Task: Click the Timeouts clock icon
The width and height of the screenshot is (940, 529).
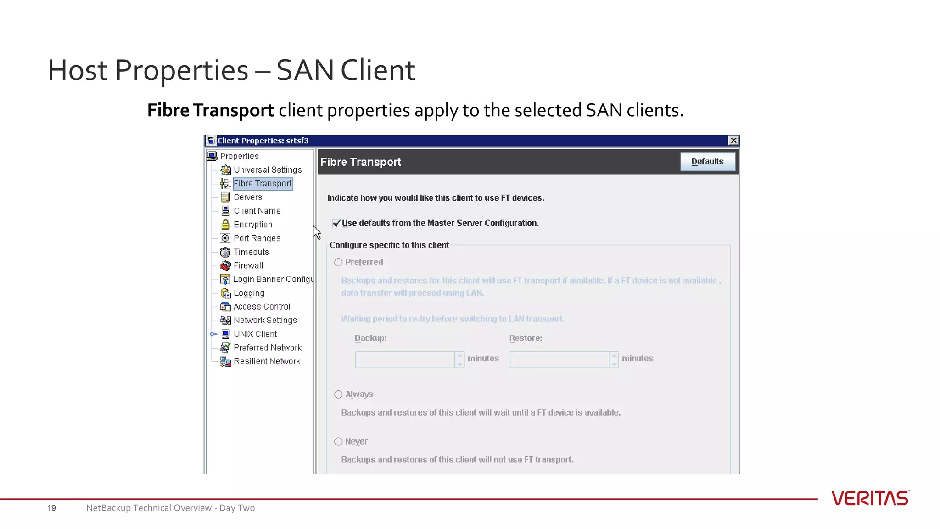Action: click(x=225, y=252)
